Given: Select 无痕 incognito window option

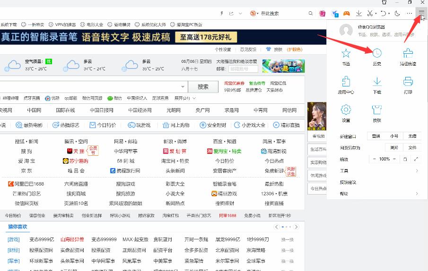Looking at the screenshot, I should pos(412,136).
